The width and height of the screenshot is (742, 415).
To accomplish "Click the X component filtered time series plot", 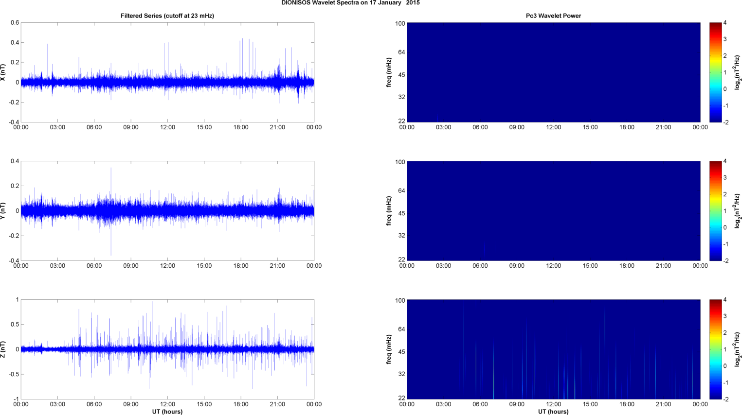I will pyautogui.click(x=167, y=72).
